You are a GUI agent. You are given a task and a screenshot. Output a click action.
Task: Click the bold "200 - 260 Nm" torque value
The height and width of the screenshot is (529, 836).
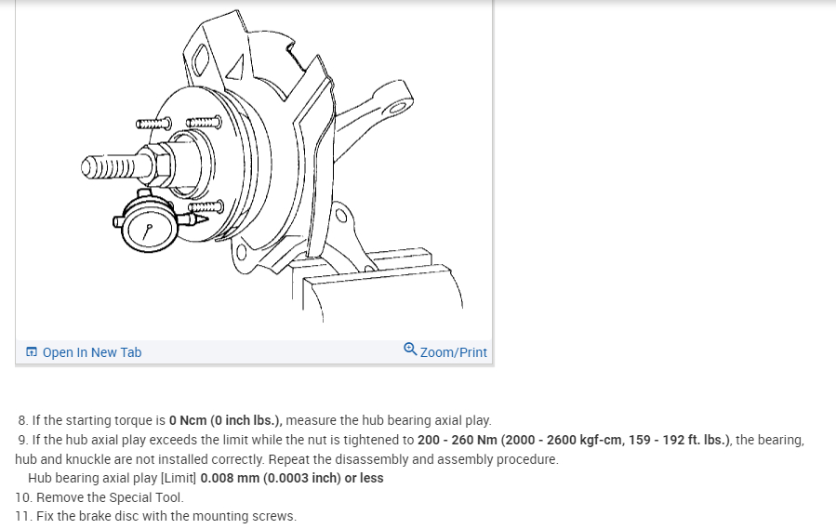tap(457, 440)
